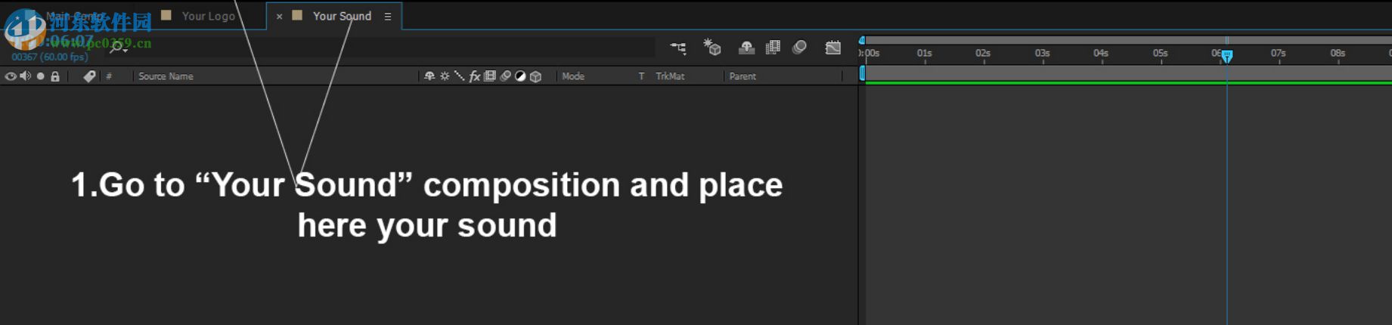Click the 08s mark on time ruler
Screen dimensions: 1392x325
point(1338,53)
